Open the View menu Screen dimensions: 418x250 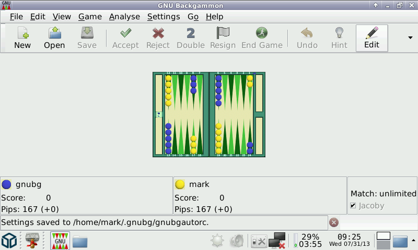pos(62,17)
